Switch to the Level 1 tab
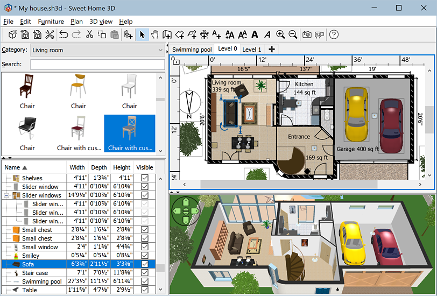Image resolution: width=437 pixels, height=296 pixels. (x=251, y=50)
